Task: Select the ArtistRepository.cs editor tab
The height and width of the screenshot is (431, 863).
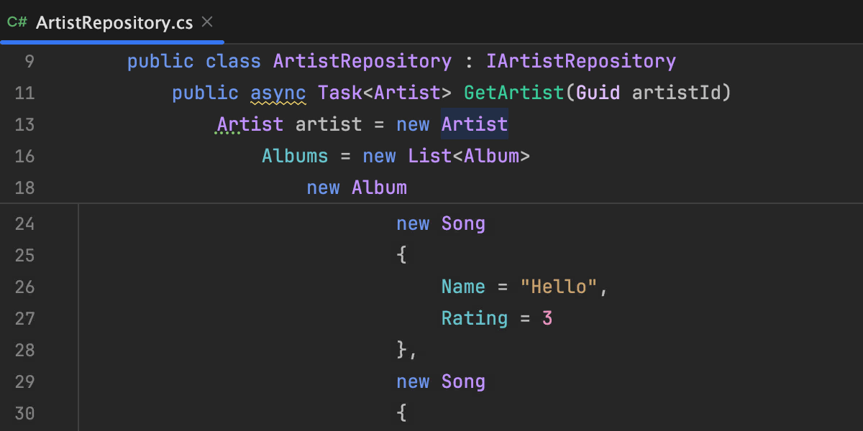Action: pyautogui.click(x=114, y=23)
